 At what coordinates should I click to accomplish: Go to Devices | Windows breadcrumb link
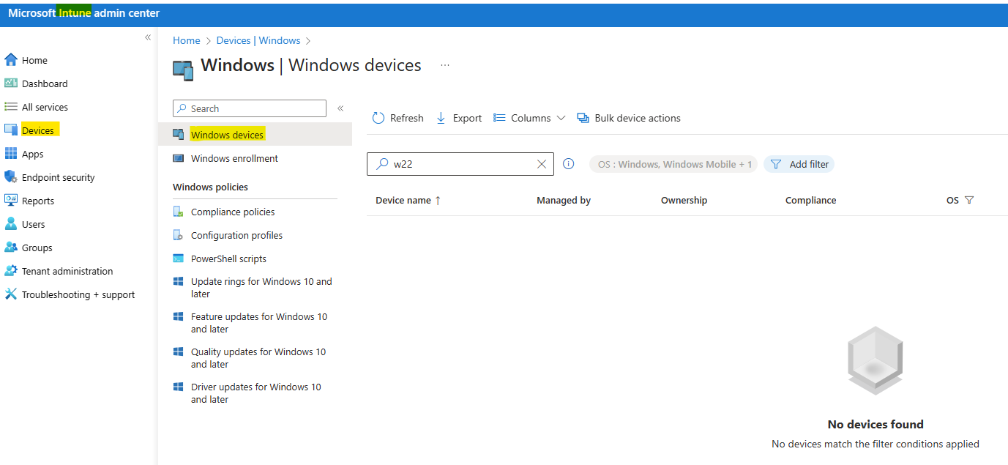[258, 40]
